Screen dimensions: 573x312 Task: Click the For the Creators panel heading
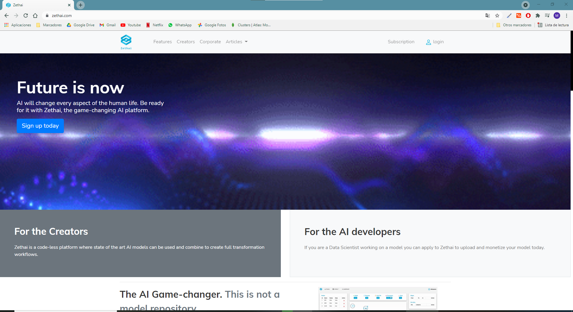pyautogui.click(x=51, y=231)
